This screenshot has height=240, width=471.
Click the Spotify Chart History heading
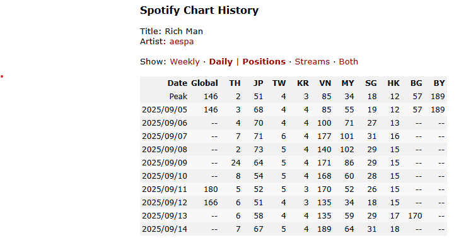pyautogui.click(x=199, y=10)
